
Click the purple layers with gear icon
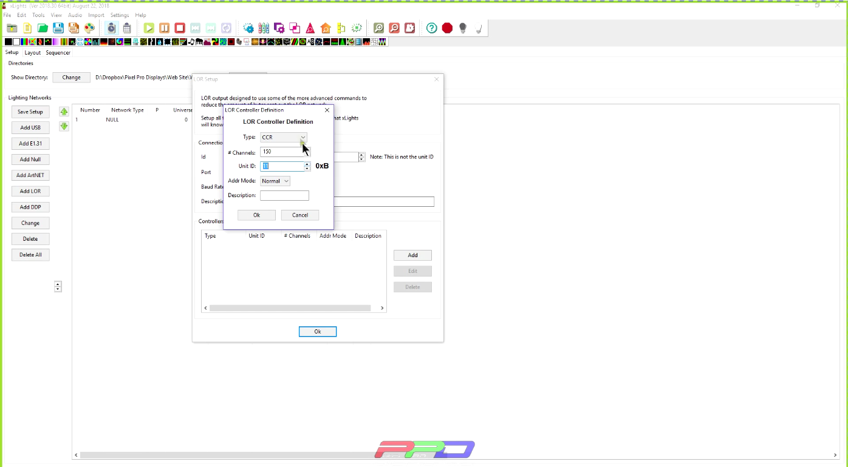tap(279, 28)
